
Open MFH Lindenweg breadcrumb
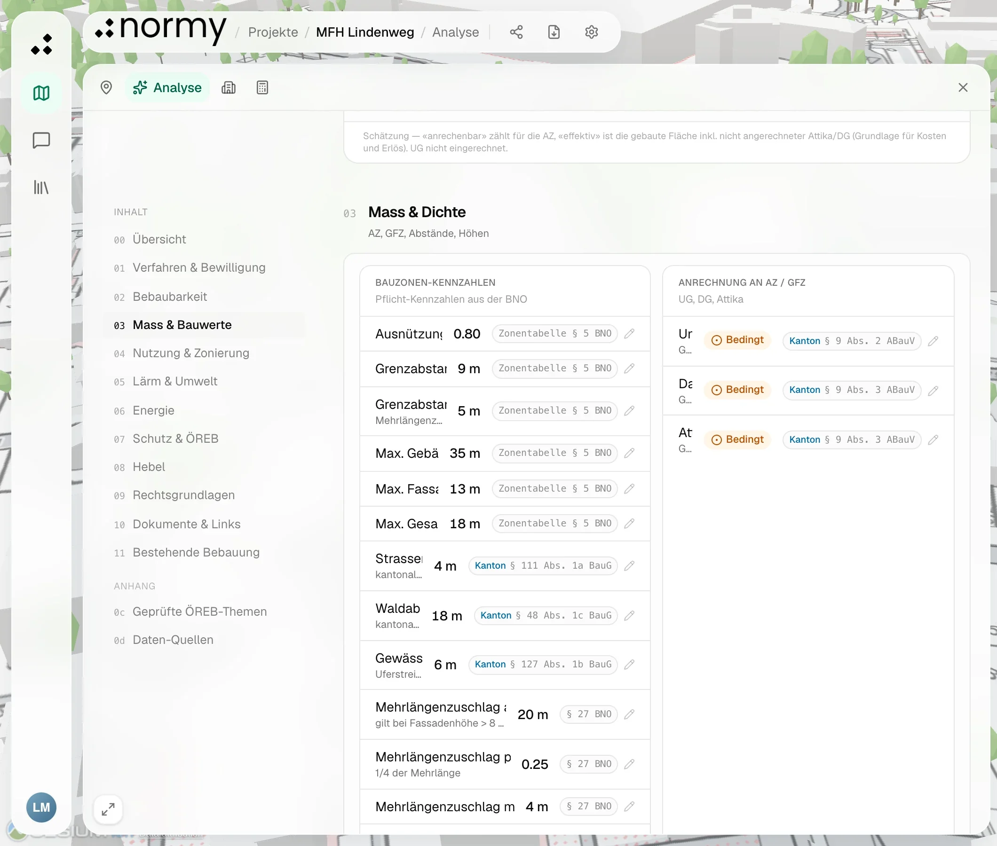point(364,32)
